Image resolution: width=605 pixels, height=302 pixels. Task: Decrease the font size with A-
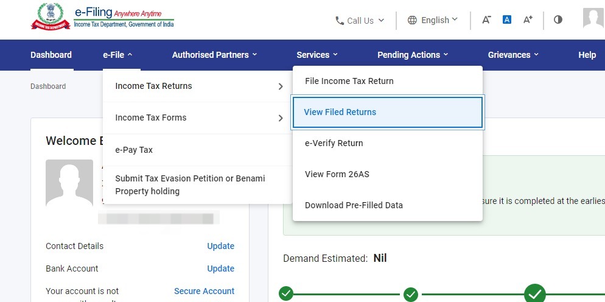[486, 19]
